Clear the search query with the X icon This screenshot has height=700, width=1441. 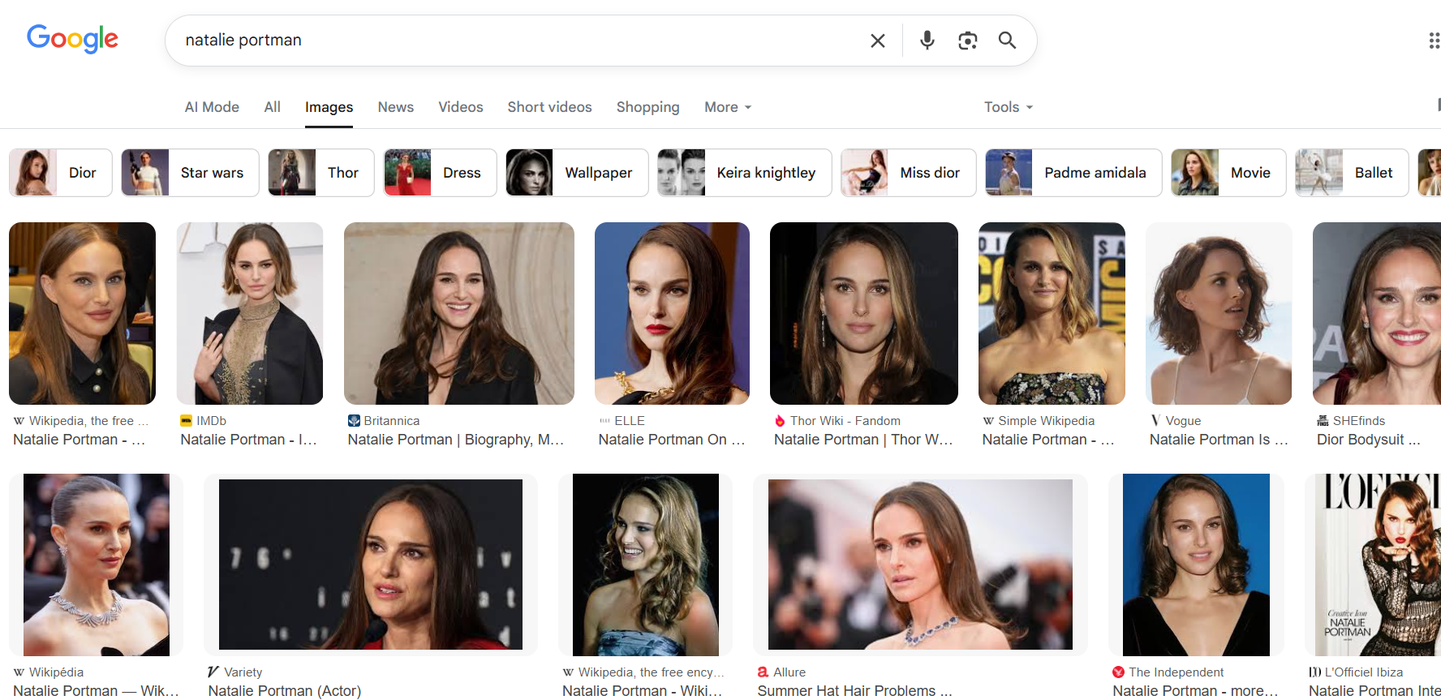(877, 41)
